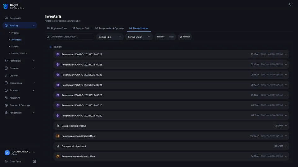The image size is (298, 167).
Task: Click the Refresh button
Action: (185, 37)
